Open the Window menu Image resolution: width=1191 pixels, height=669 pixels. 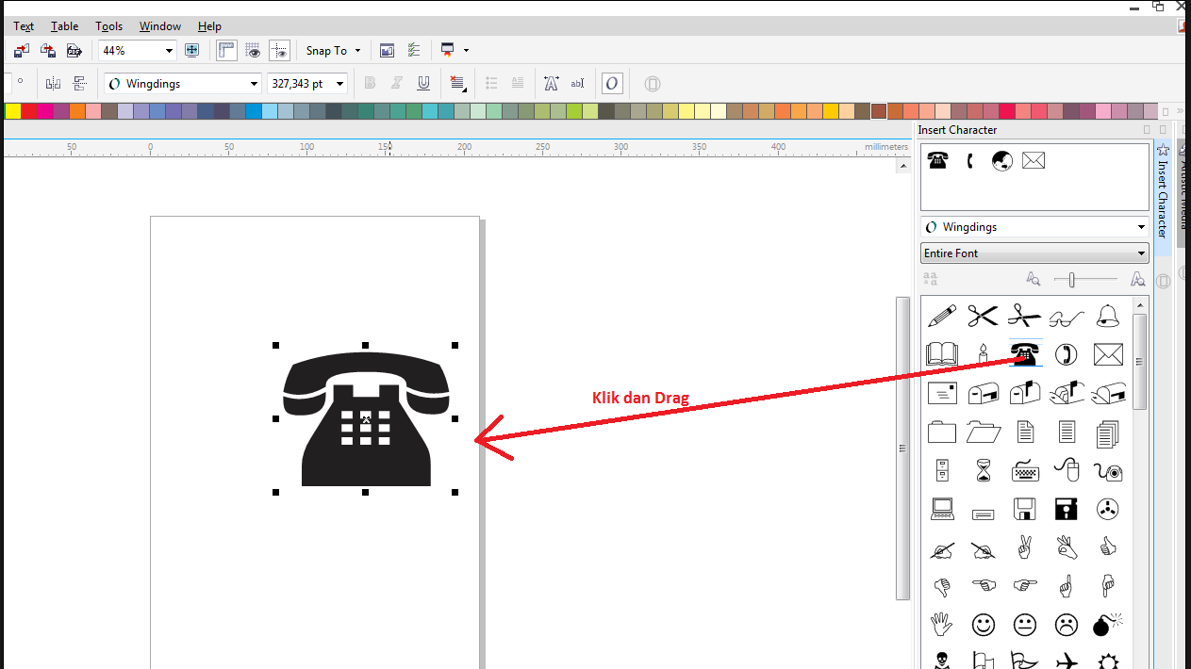159,26
